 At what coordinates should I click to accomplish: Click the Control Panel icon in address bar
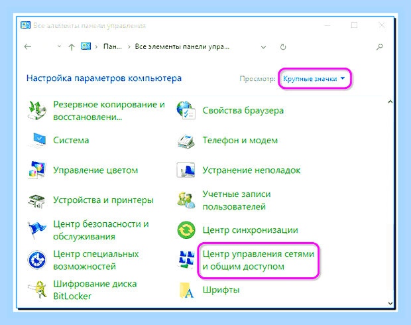click(x=86, y=46)
